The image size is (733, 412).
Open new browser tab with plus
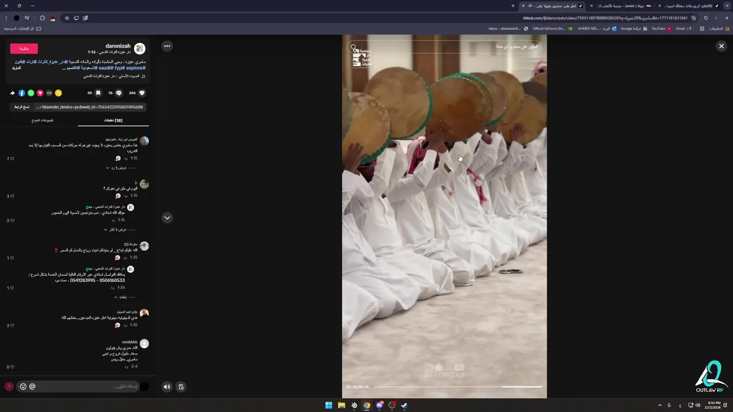(x=513, y=6)
